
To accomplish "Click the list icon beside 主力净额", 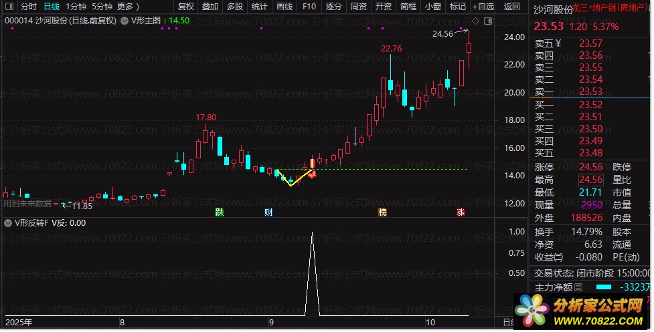I will point(578,287).
